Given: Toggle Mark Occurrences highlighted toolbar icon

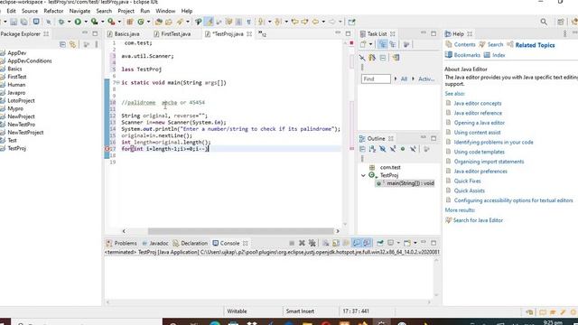Looking at the screenshot, I should [x=210, y=22].
